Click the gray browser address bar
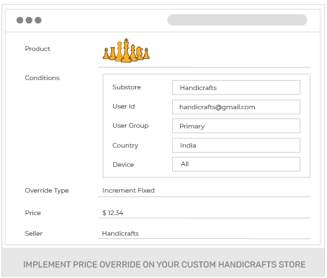This screenshot has height=278, width=327. [x=237, y=20]
